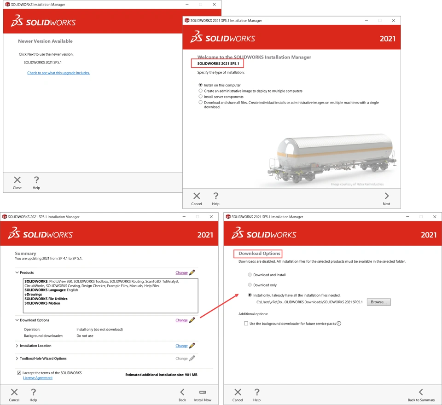The width and height of the screenshot is (442, 405).
Task: Click pencil icon beside Installation Location Change
Action: [192, 346]
